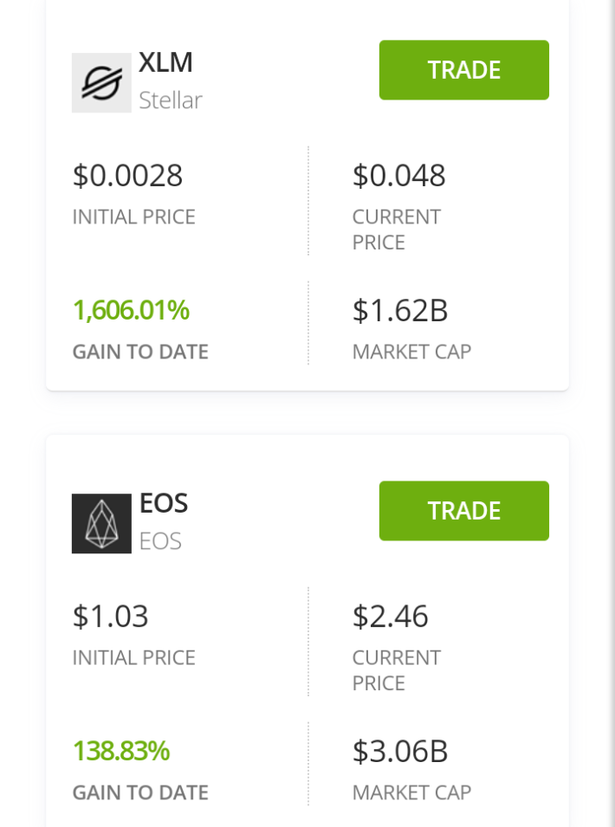This screenshot has width=615, height=827.
Task: Click the 1,606.01% gain value
Action: pos(131,310)
